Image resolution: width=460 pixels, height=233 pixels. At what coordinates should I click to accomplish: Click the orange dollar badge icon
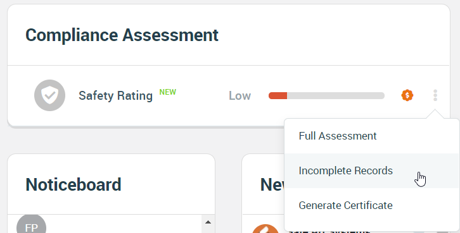(x=407, y=95)
